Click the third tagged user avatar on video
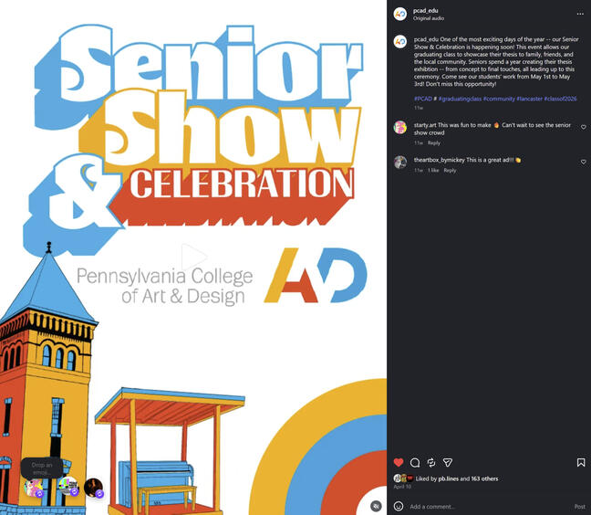 93,488
